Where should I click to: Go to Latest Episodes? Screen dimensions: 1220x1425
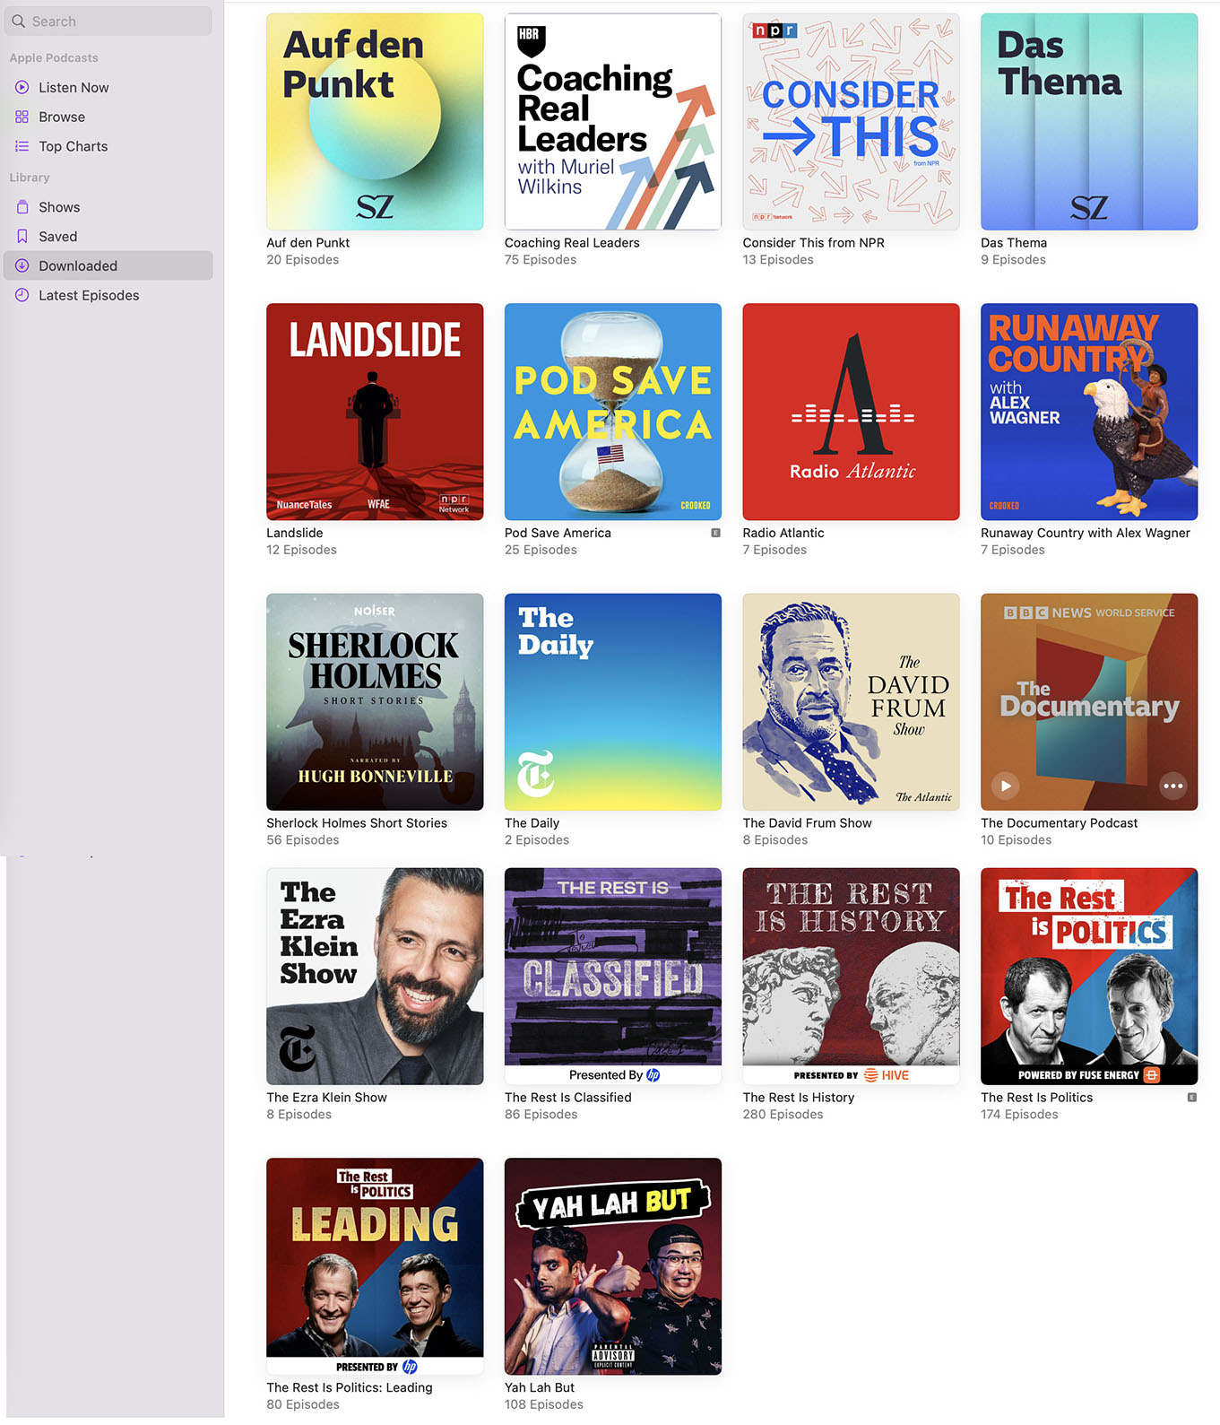coord(89,295)
